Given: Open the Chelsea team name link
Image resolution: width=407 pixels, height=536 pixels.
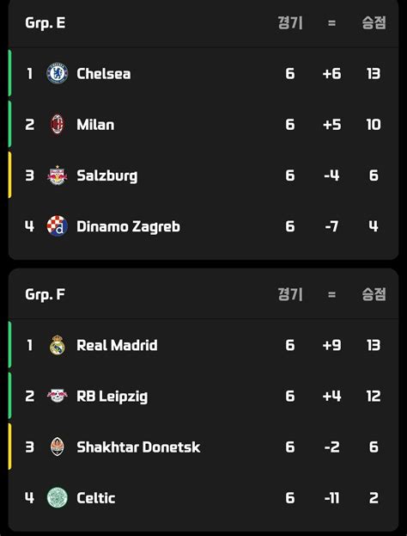Looking at the screenshot, I should [103, 73].
